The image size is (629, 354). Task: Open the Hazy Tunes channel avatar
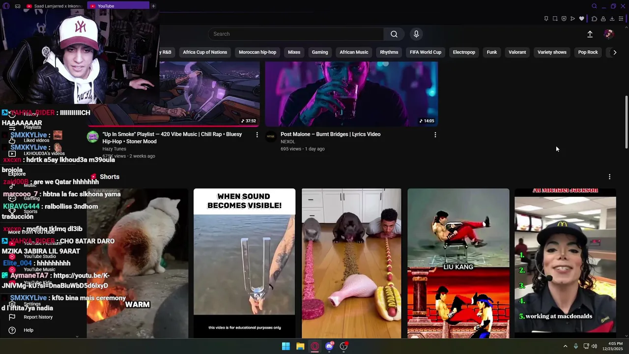(92, 136)
